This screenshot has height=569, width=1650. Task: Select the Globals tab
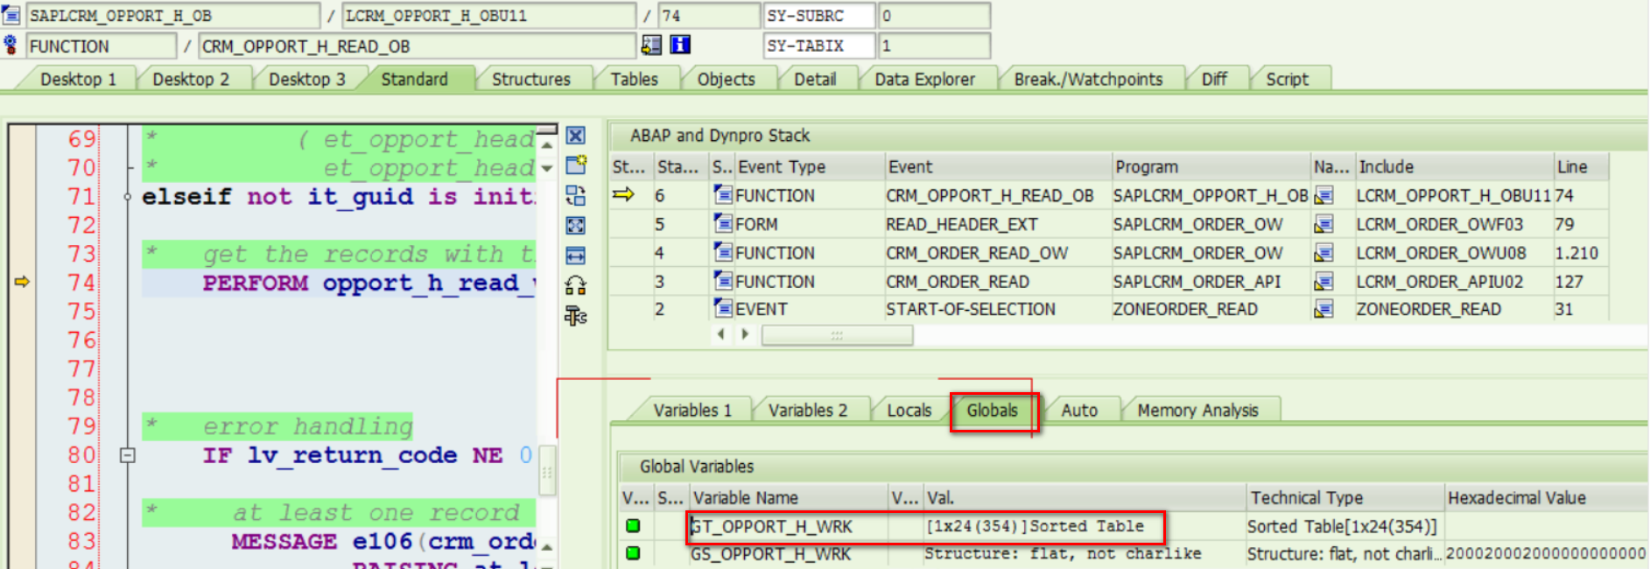pos(993,410)
